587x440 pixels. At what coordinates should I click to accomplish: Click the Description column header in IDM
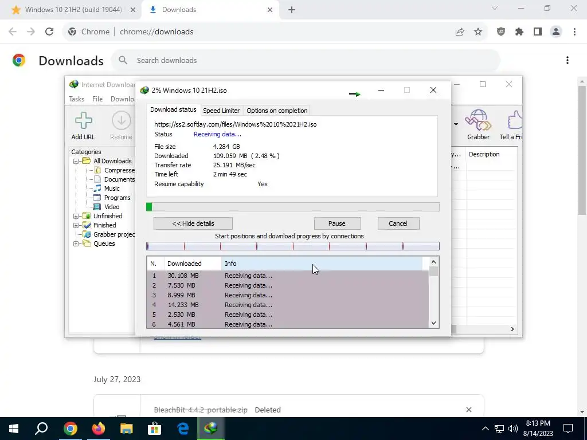(x=491, y=154)
